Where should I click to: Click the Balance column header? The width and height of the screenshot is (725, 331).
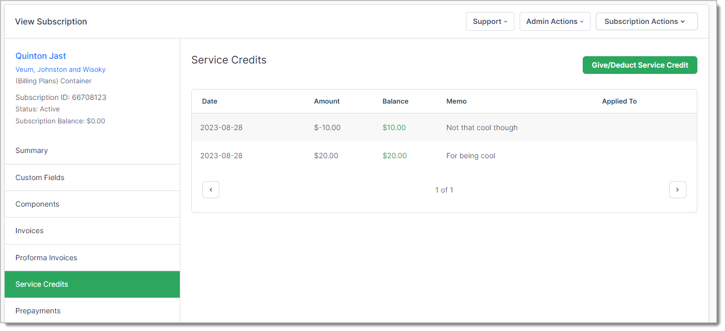click(x=395, y=101)
